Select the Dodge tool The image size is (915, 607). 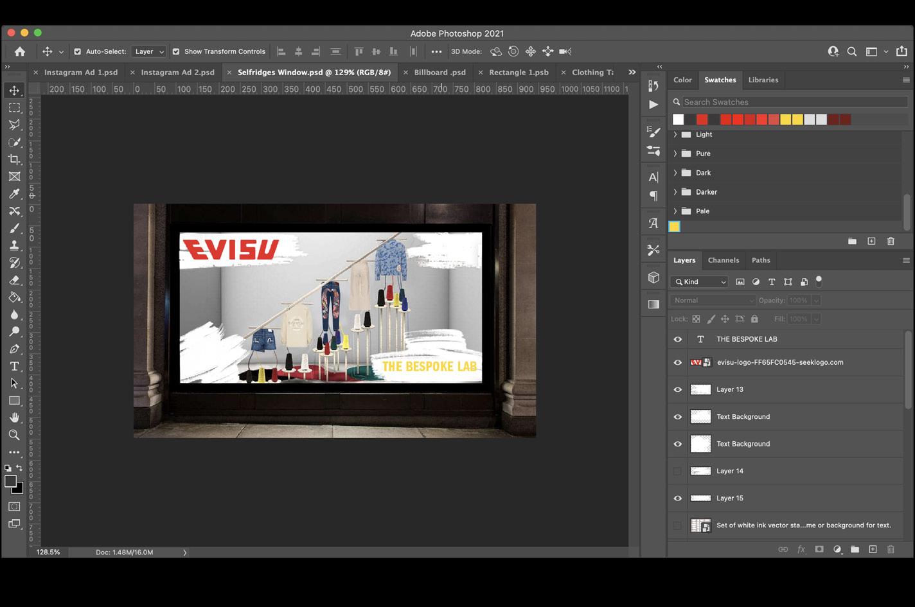pos(14,331)
